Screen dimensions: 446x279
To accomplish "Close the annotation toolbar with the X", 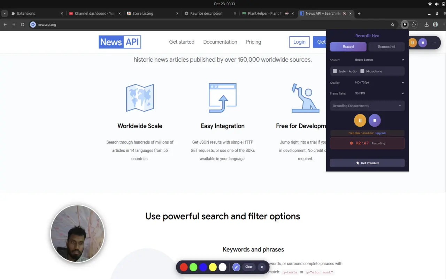I will (x=262, y=267).
